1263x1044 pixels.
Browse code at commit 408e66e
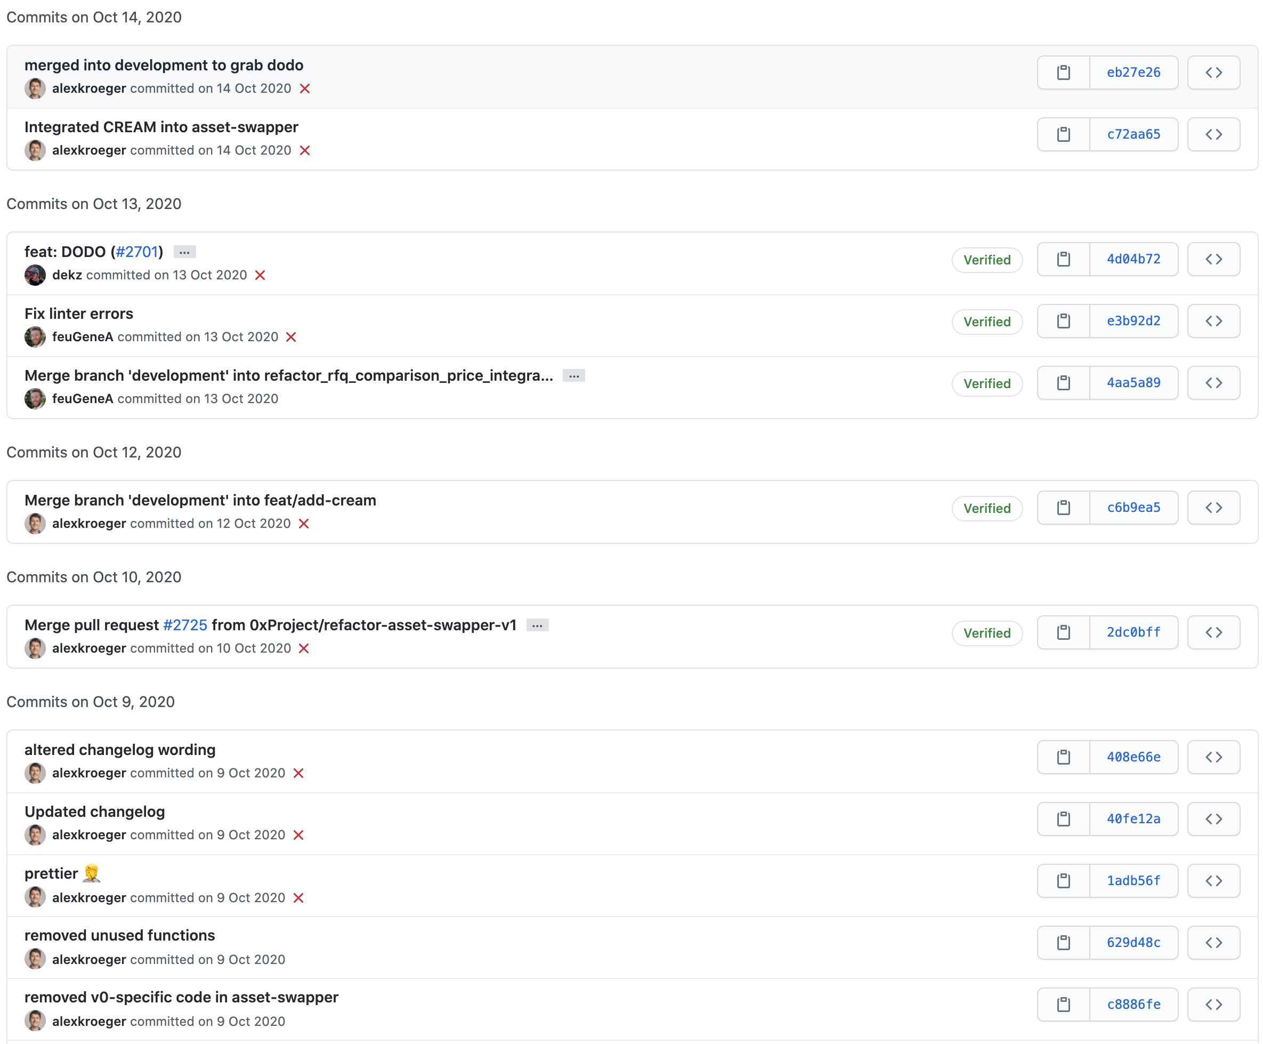point(1213,757)
